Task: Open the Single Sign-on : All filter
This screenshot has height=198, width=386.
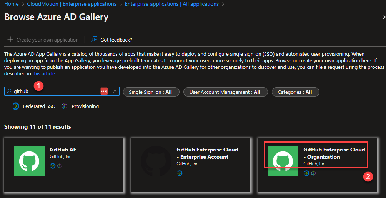Action: coord(151,92)
